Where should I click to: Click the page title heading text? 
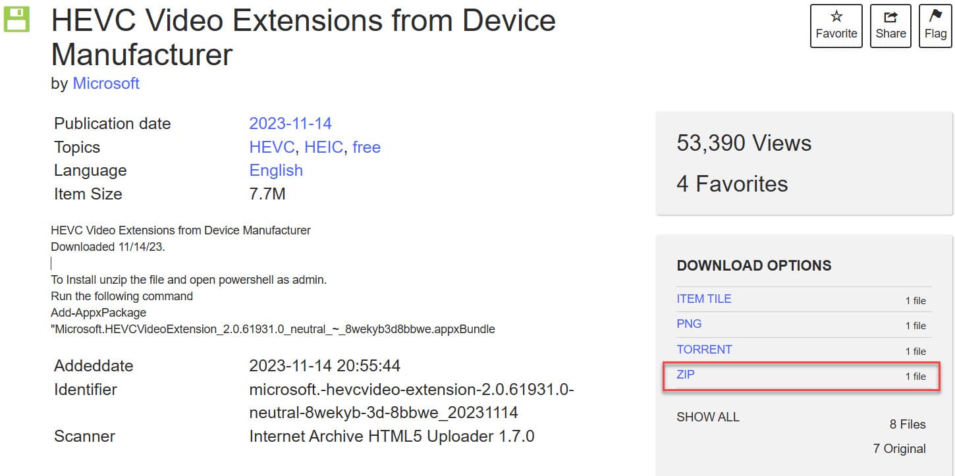coord(303,38)
